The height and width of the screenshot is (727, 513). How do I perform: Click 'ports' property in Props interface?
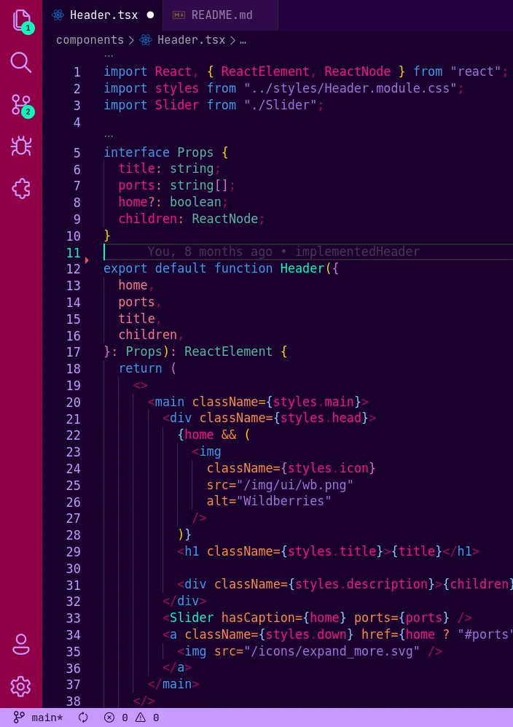[x=137, y=185]
